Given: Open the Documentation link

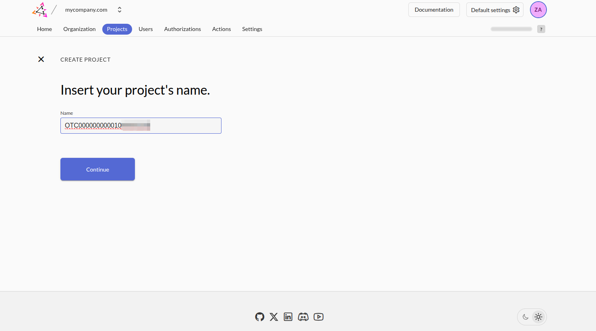Looking at the screenshot, I should click(x=434, y=10).
